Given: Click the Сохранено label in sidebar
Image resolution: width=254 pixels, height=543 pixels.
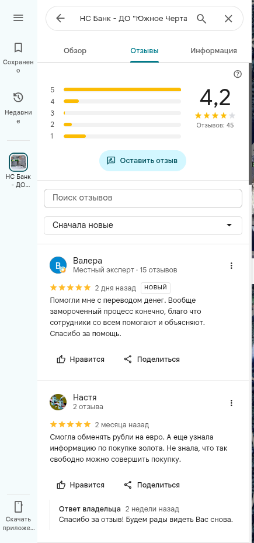Looking at the screenshot, I should tap(18, 66).
